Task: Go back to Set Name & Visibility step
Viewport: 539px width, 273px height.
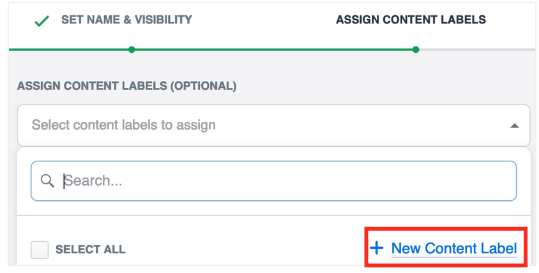Action: [126, 20]
